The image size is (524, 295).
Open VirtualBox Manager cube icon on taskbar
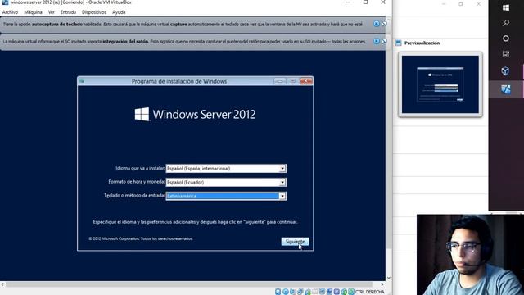pyautogui.click(x=505, y=70)
